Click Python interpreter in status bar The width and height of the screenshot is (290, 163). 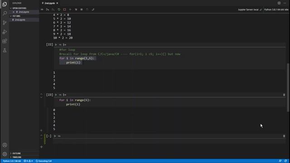12,161
